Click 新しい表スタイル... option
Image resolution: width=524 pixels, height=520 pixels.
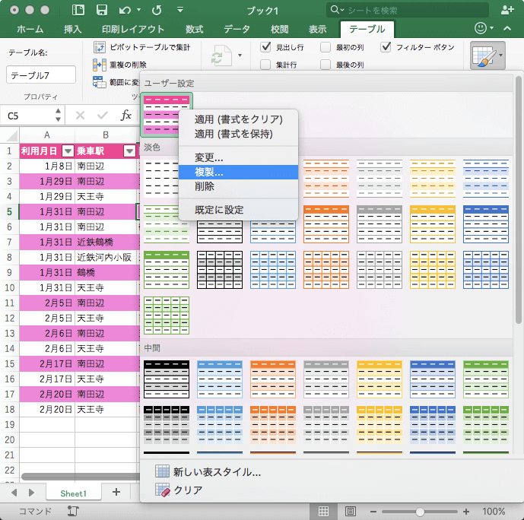(x=217, y=471)
